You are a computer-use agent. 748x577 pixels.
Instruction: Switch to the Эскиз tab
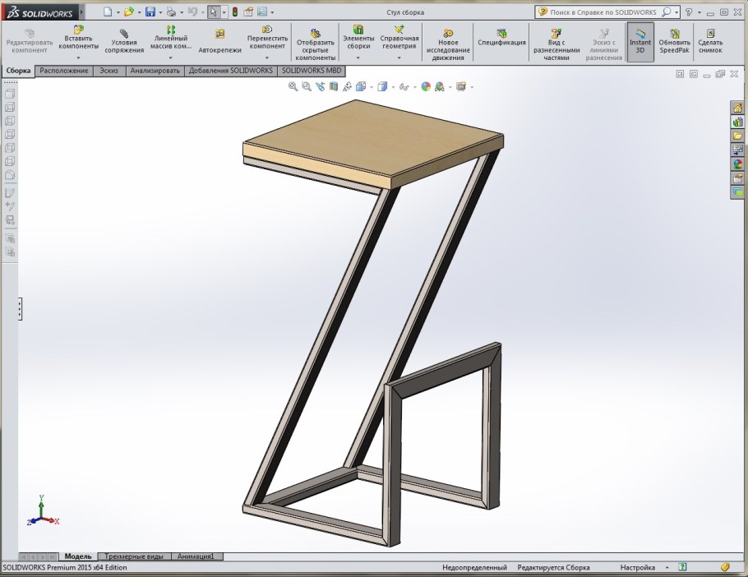[x=109, y=72]
